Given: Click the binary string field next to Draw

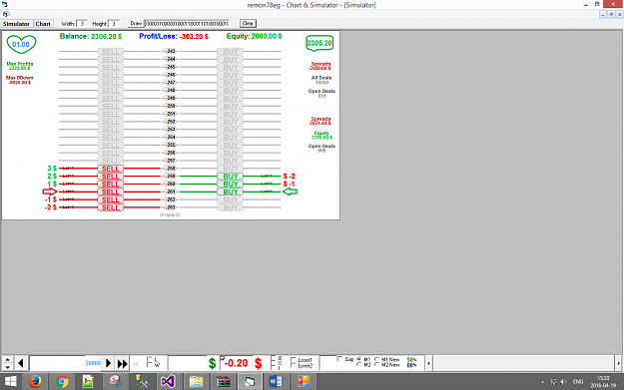Looking at the screenshot, I should coord(187,24).
